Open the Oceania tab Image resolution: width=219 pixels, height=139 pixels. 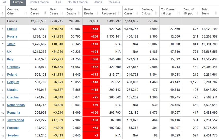(114, 2)
